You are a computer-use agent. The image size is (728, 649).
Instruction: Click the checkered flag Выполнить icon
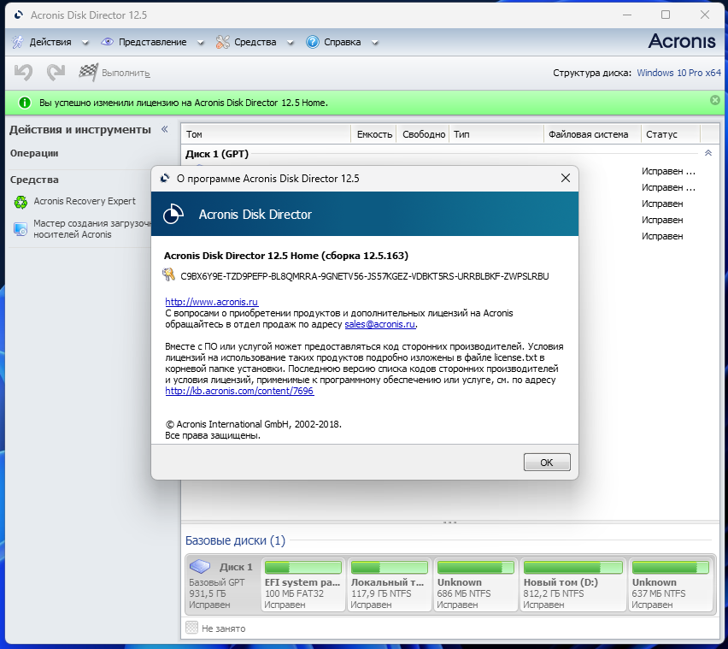pyautogui.click(x=88, y=73)
